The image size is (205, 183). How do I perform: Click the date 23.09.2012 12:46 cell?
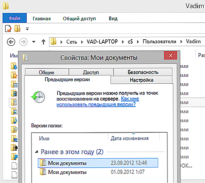click(x=129, y=163)
